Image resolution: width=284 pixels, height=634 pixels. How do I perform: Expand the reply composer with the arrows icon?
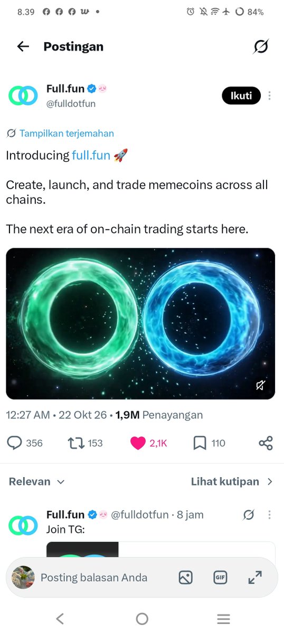(255, 577)
